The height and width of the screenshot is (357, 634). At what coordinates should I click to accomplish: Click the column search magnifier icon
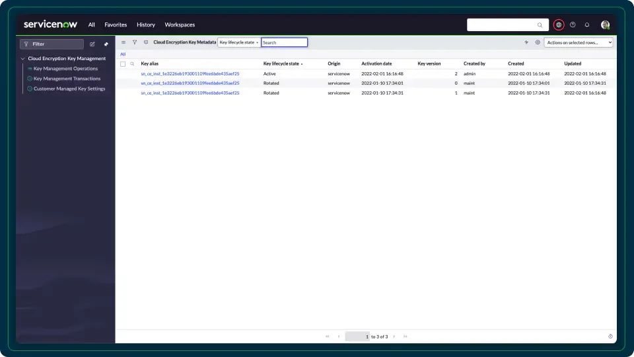[x=132, y=64]
